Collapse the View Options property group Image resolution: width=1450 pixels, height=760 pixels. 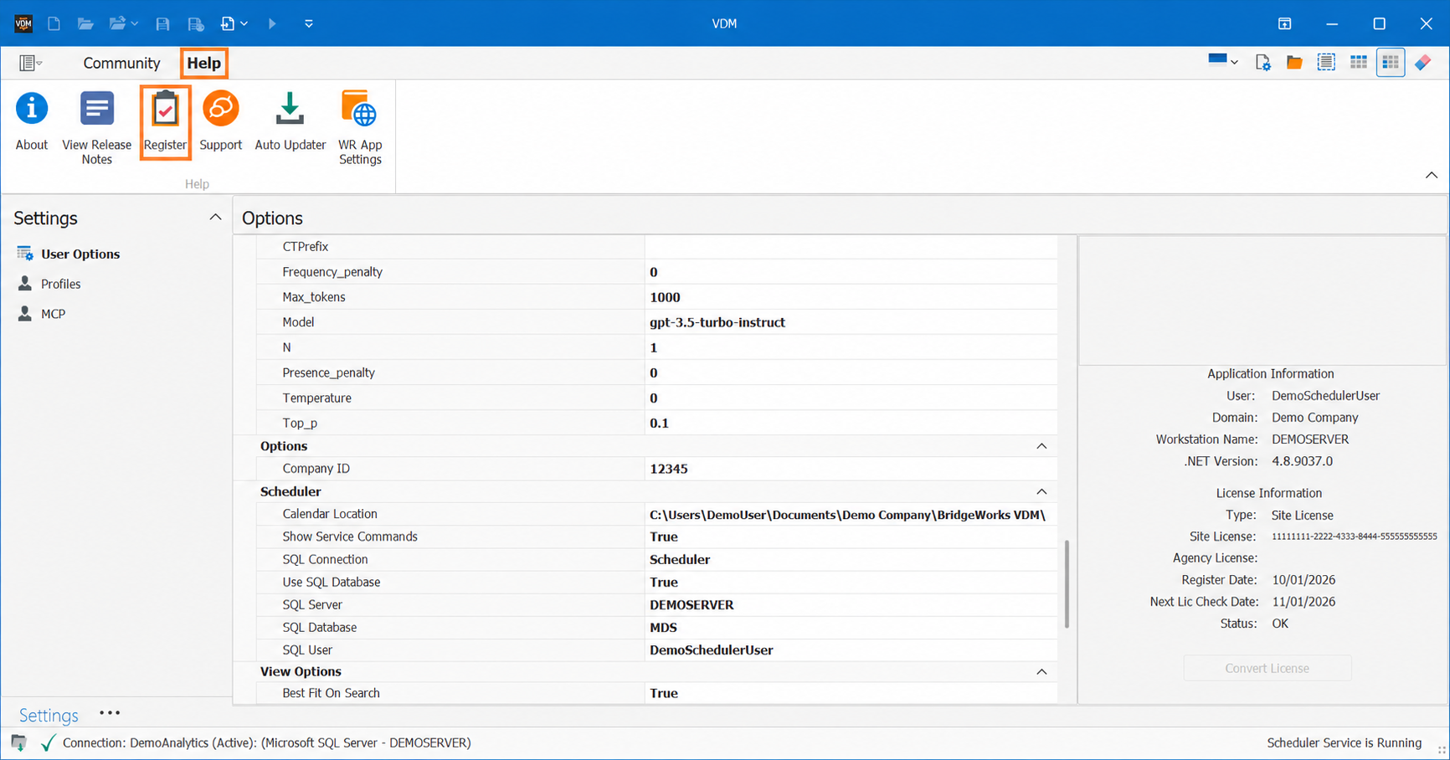pos(1041,671)
